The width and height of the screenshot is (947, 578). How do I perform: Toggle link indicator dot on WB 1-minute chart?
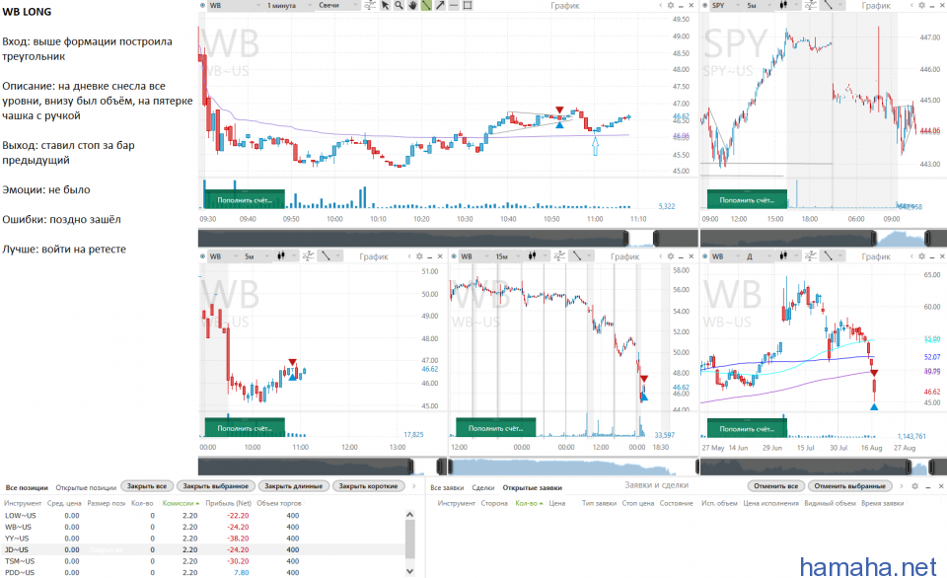click(x=203, y=6)
